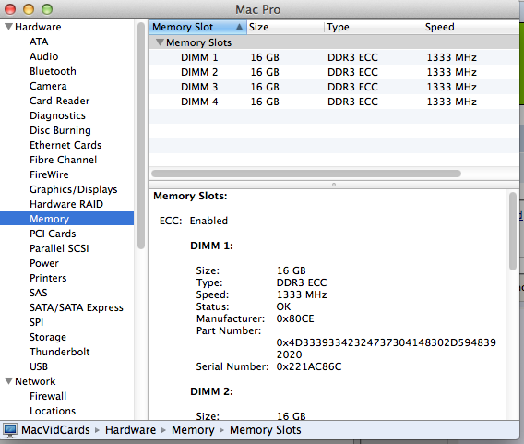Open Graphics/Displays info
524x444 pixels.
pyautogui.click(x=74, y=189)
